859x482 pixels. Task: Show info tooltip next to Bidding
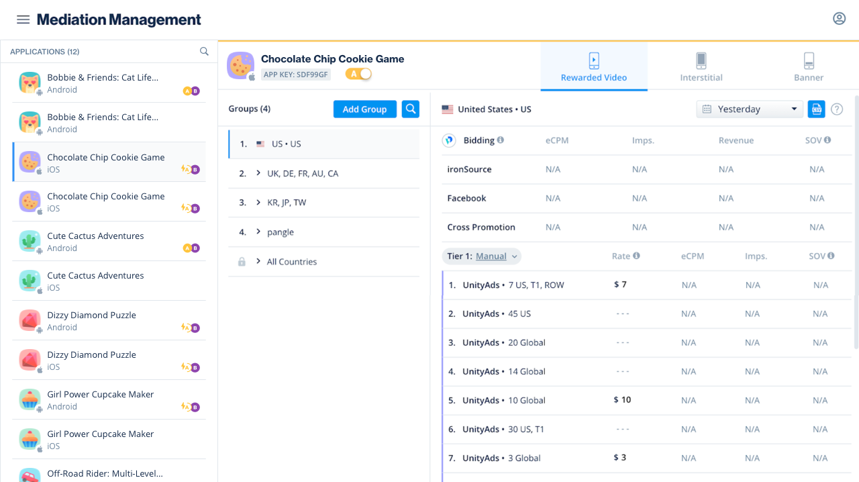pos(501,140)
